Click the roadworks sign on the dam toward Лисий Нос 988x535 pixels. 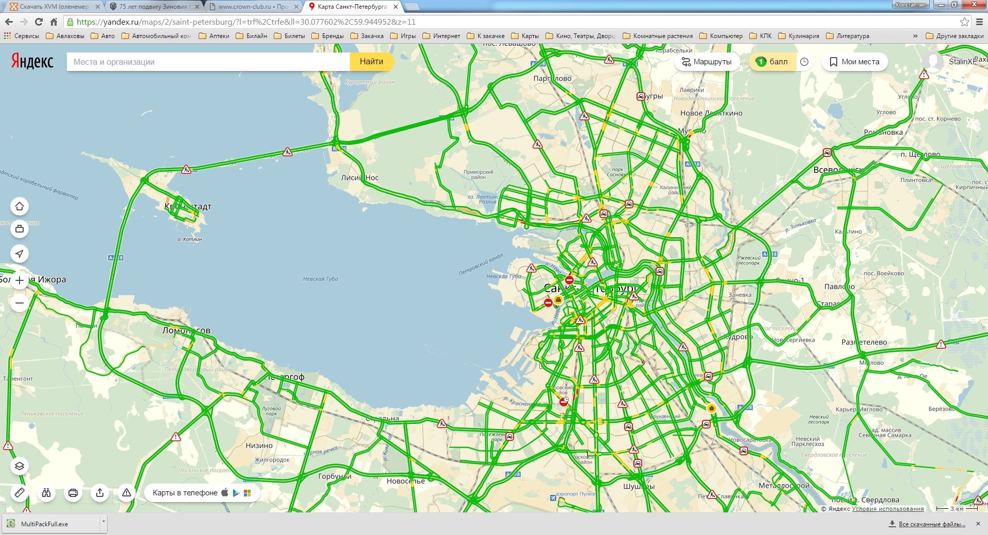click(288, 152)
